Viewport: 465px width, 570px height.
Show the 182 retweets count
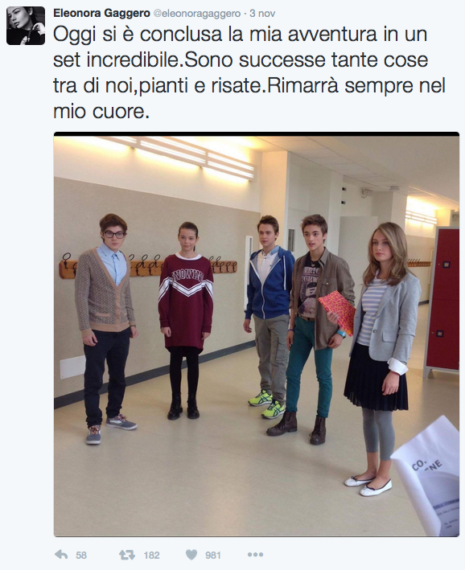coord(151,555)
